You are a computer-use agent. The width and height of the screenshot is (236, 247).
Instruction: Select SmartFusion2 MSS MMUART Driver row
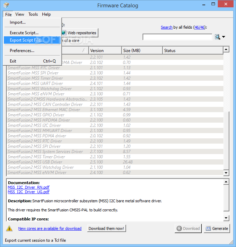115,131
